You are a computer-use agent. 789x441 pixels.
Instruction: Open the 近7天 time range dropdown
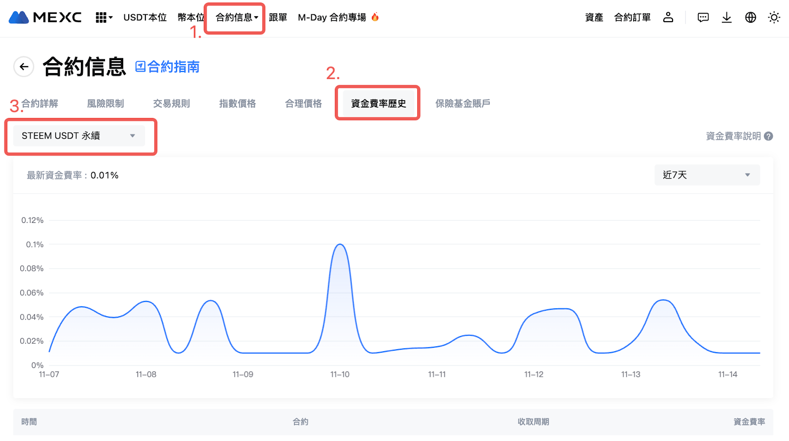(707, 175)
